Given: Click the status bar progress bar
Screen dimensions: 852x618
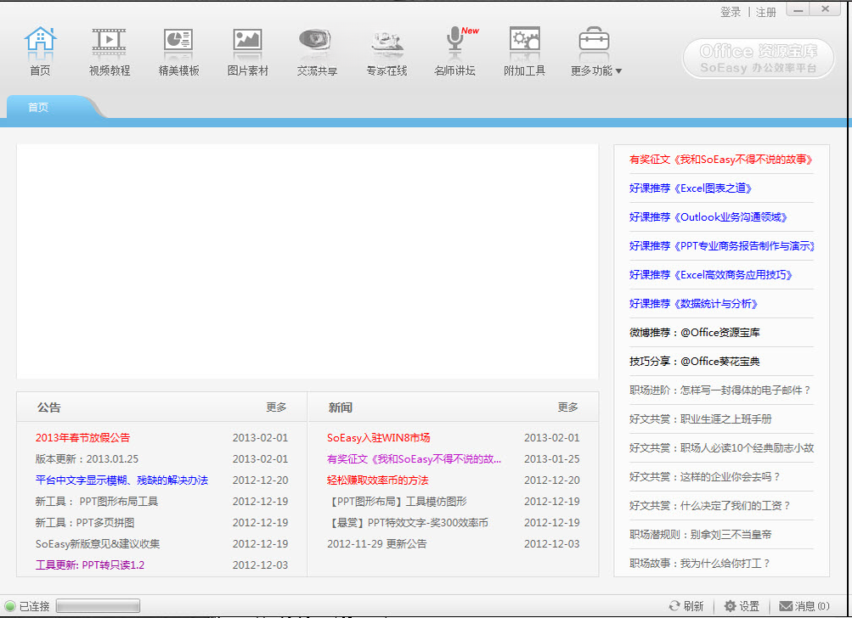Looking at the screenshot, I should [98, 606].
